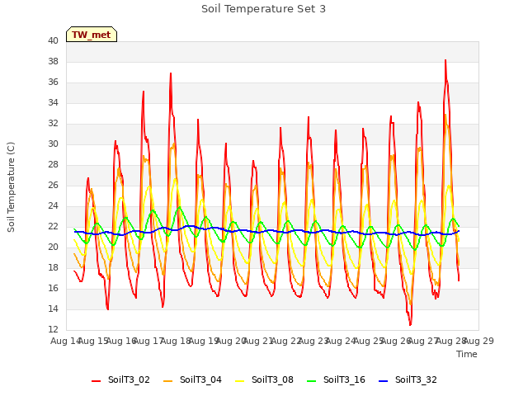Click the highest red peak near 38 degrees
The width and height of the screenshot is (528, 396).
coord(445,60)
